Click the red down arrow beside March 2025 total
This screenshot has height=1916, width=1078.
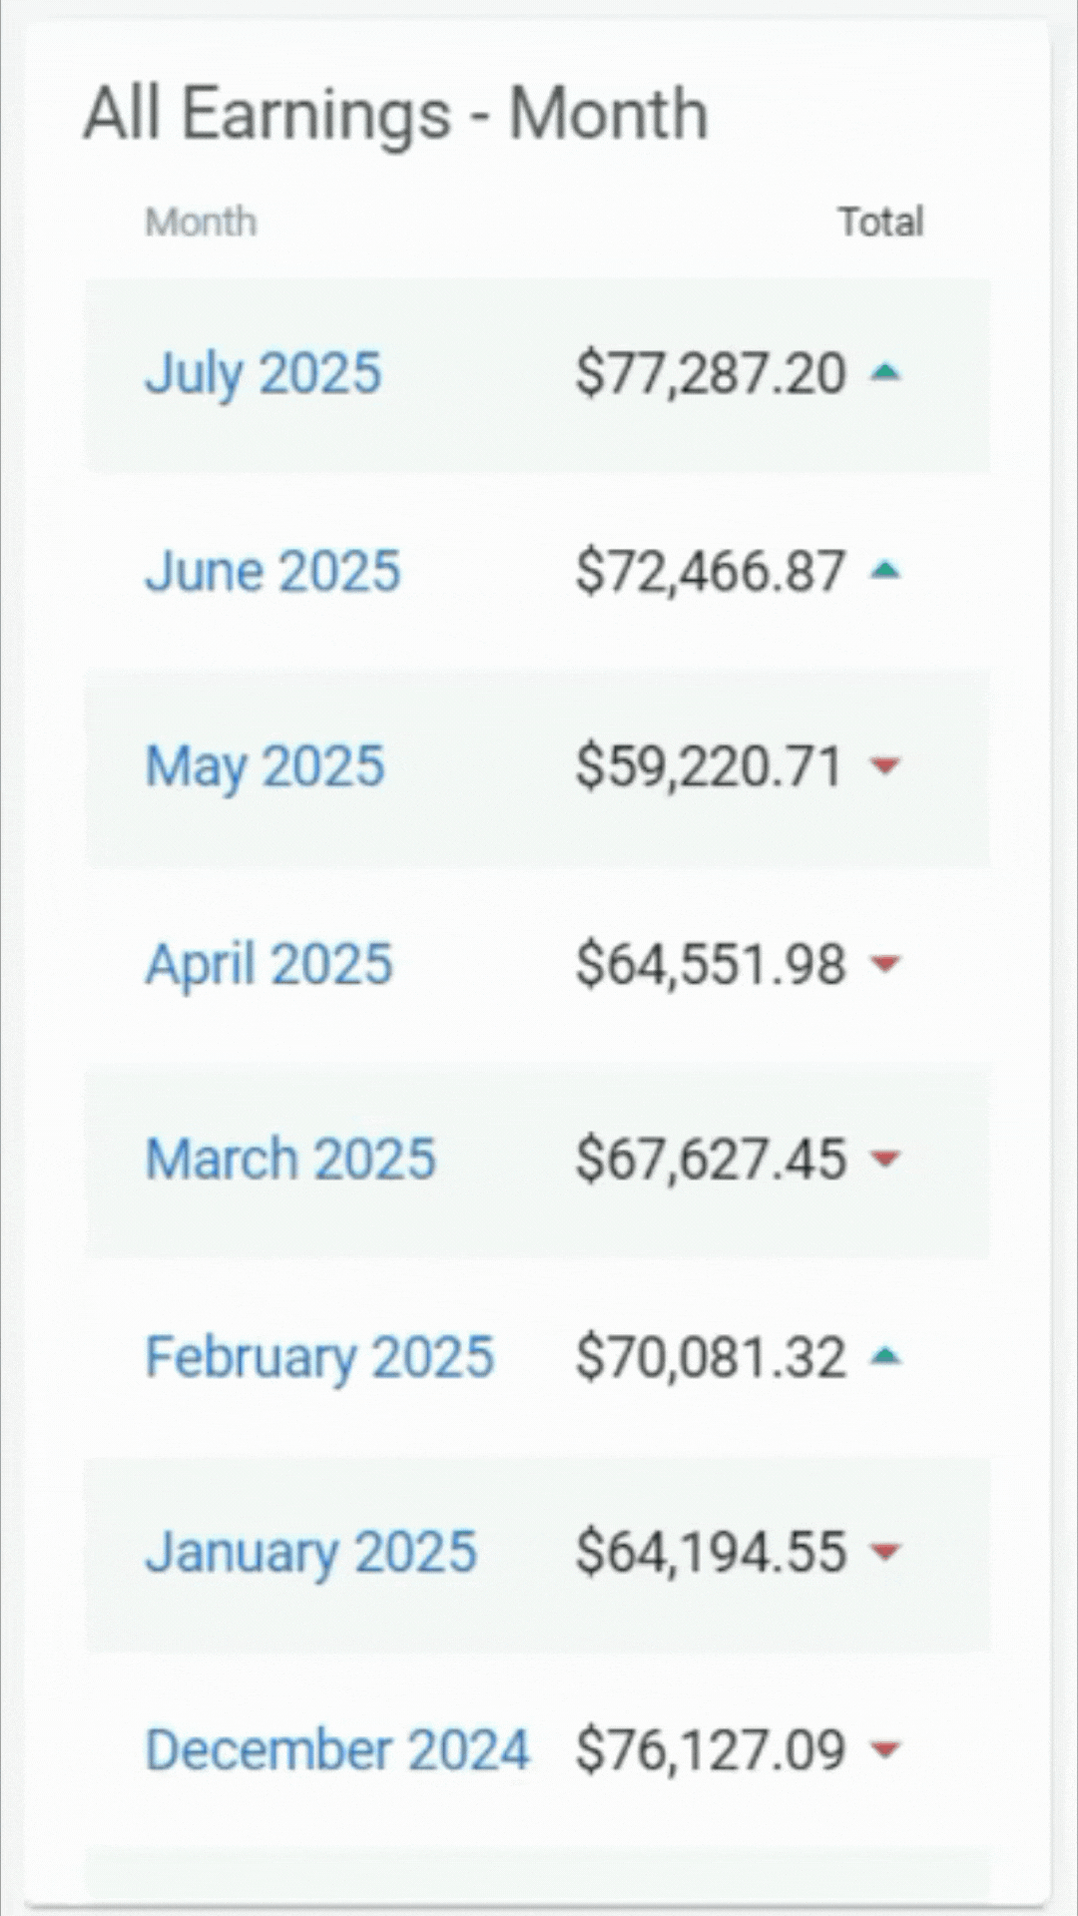[885, 1158]
